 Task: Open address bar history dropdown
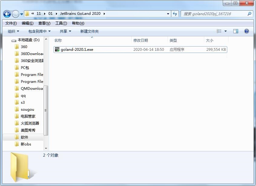168,14
